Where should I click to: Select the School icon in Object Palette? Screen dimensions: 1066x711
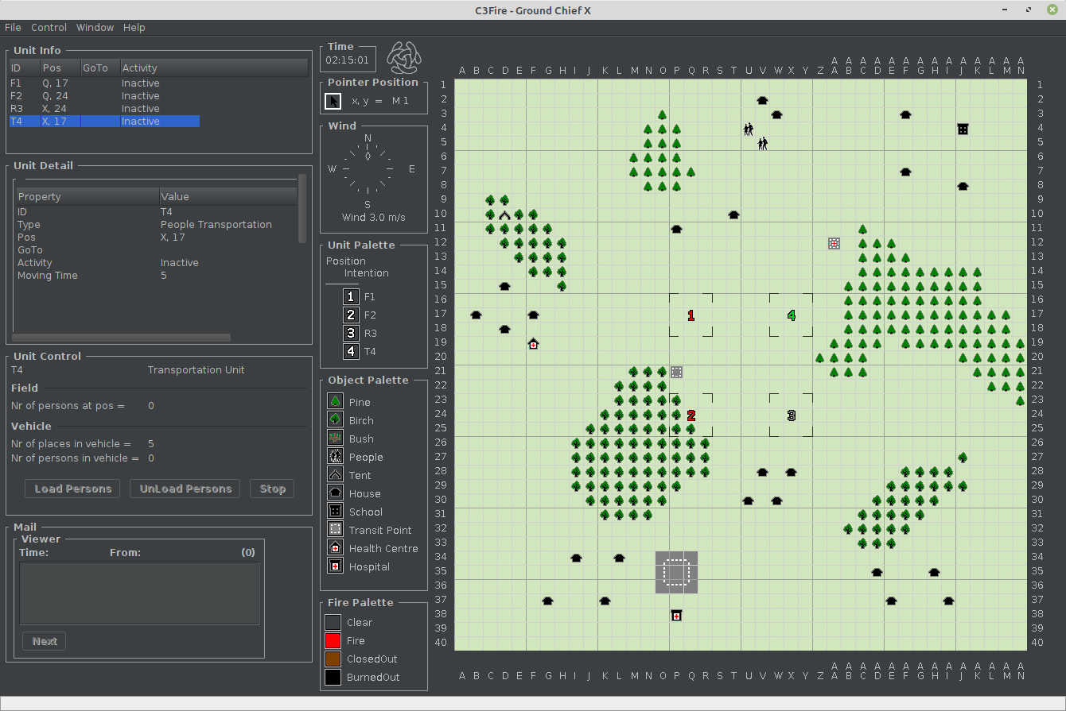tap(335, 512)
